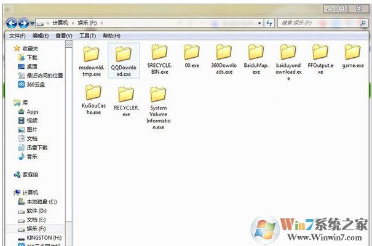
Task: Open recent pages dropdown beside Forward button
Action: [x=32, y=23]
